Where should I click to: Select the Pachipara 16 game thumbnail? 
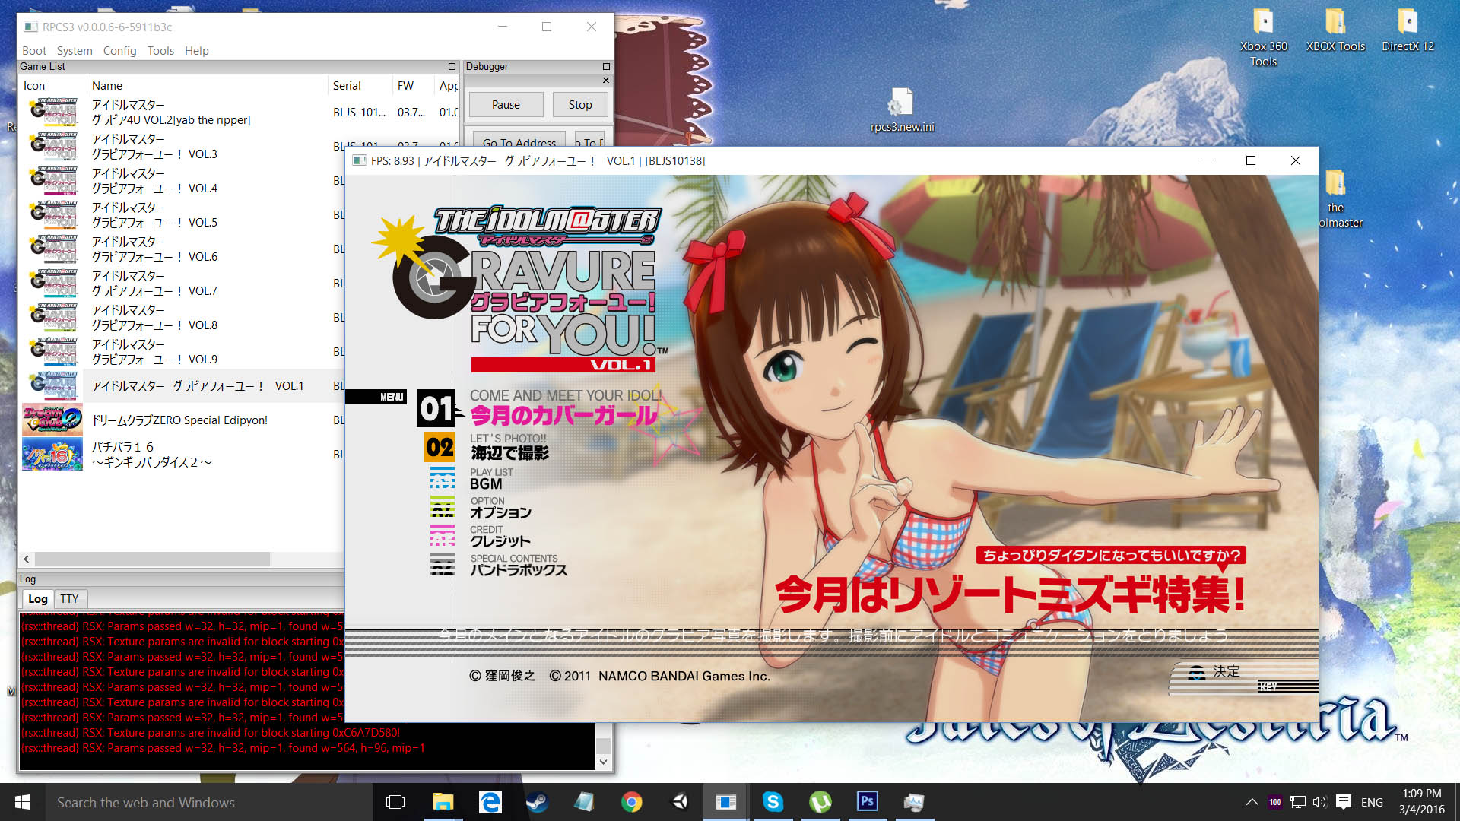[x=52, y=455]
